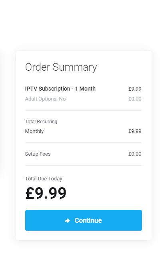
Task: Click the blue Continue button
Action: click(x=84, y=220)
